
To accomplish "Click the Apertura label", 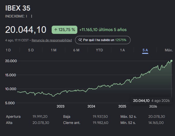I will [x=13, y=116].
